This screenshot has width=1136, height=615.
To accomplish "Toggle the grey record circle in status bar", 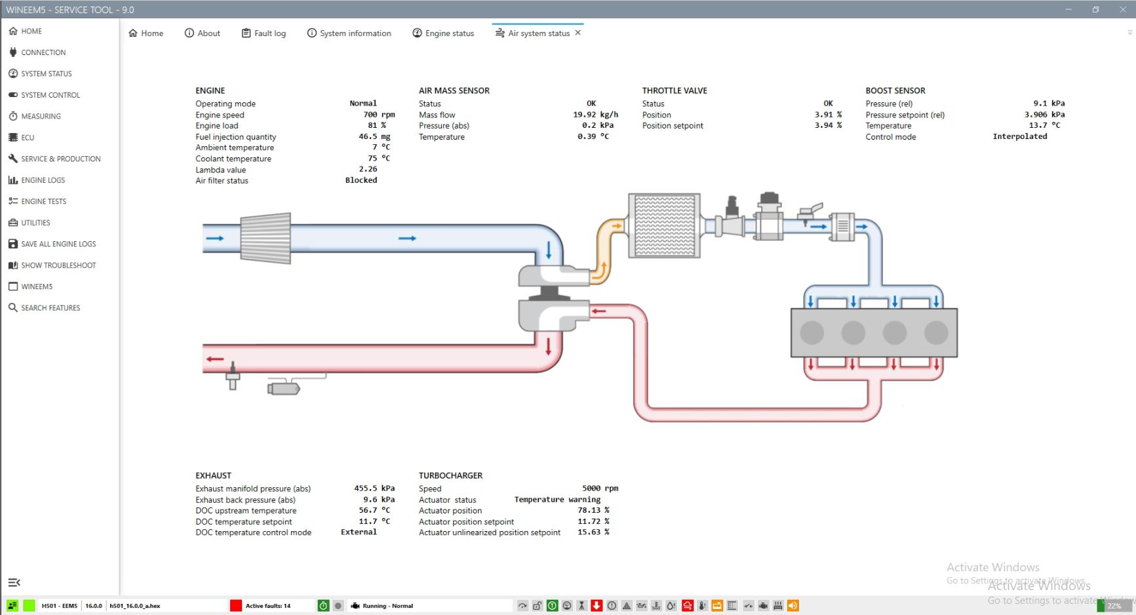I will coord(338,606).
